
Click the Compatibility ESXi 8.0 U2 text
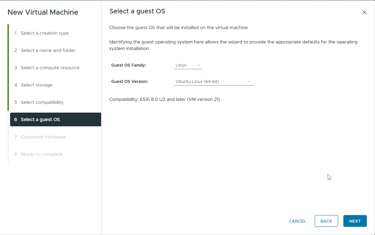[165, 99]
